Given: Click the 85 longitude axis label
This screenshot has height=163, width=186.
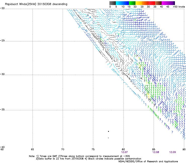Looking at the screenshot, I should 154,149.
